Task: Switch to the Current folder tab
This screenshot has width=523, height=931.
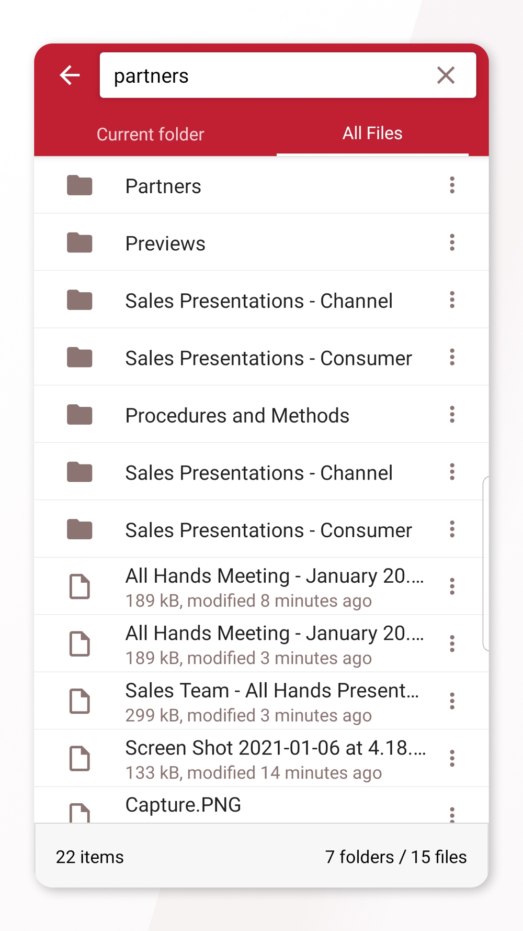Action: (150, 134)
